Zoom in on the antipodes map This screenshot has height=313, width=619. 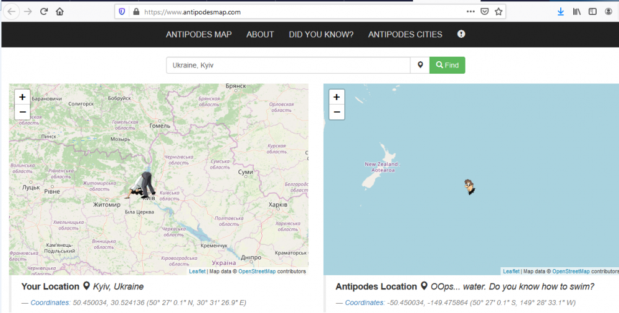coord(337,97)
